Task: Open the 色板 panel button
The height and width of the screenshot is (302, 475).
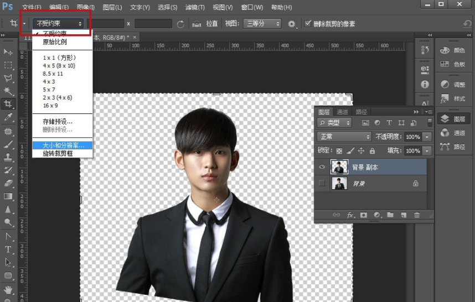Action: click(x=453, y=64)
